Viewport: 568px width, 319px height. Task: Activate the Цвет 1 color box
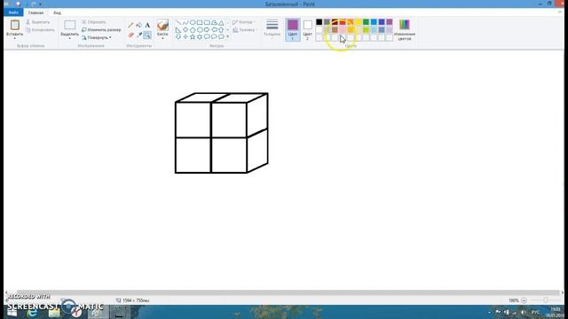coord(293,29)
